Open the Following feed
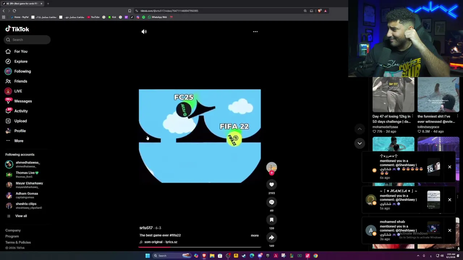The width and height of the screenshot is (463, 260). coord(18,71)
